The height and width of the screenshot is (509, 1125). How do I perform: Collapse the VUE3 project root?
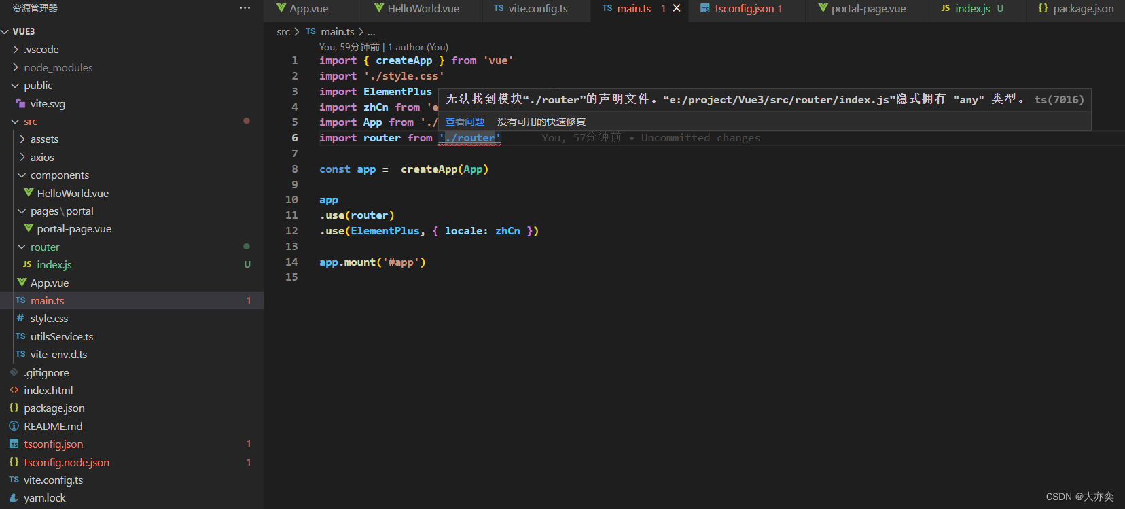click(x=5, y=31)
